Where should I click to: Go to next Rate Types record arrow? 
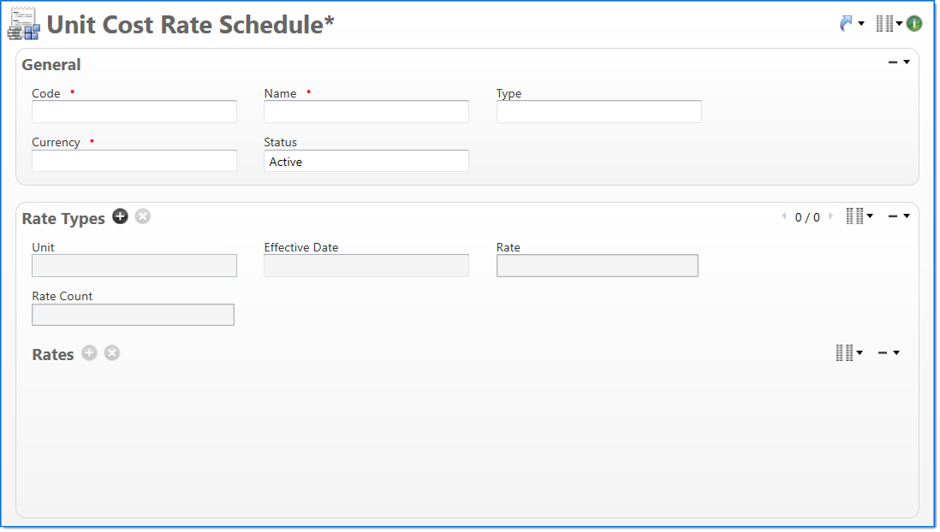point(830,217)
